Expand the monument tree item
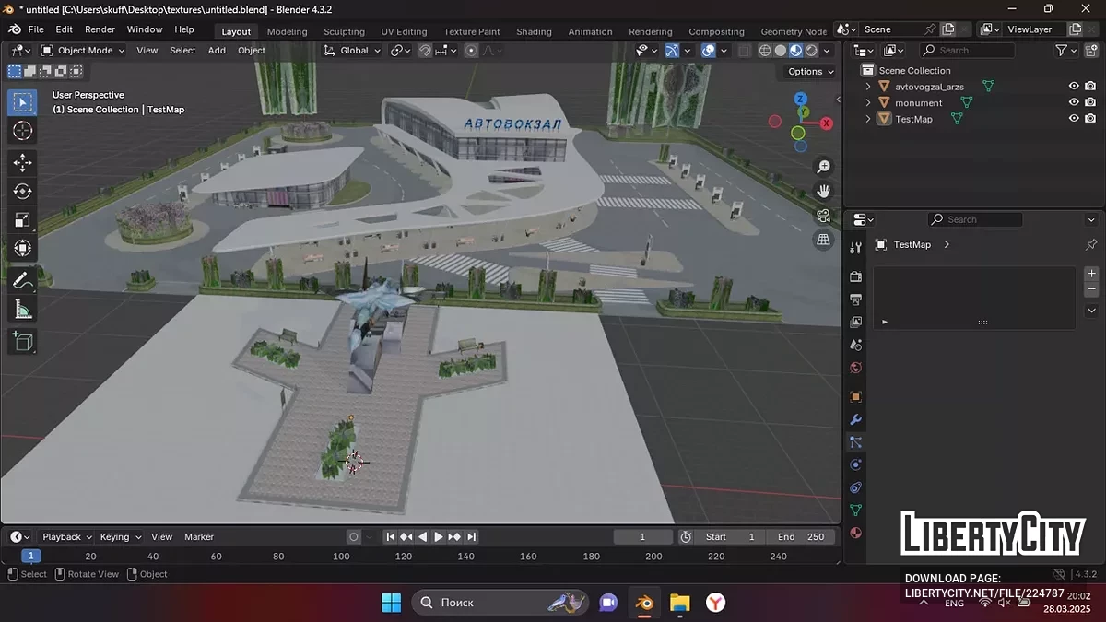The image size is (1106, 622). pyautogui.click(x=868, y=103)
